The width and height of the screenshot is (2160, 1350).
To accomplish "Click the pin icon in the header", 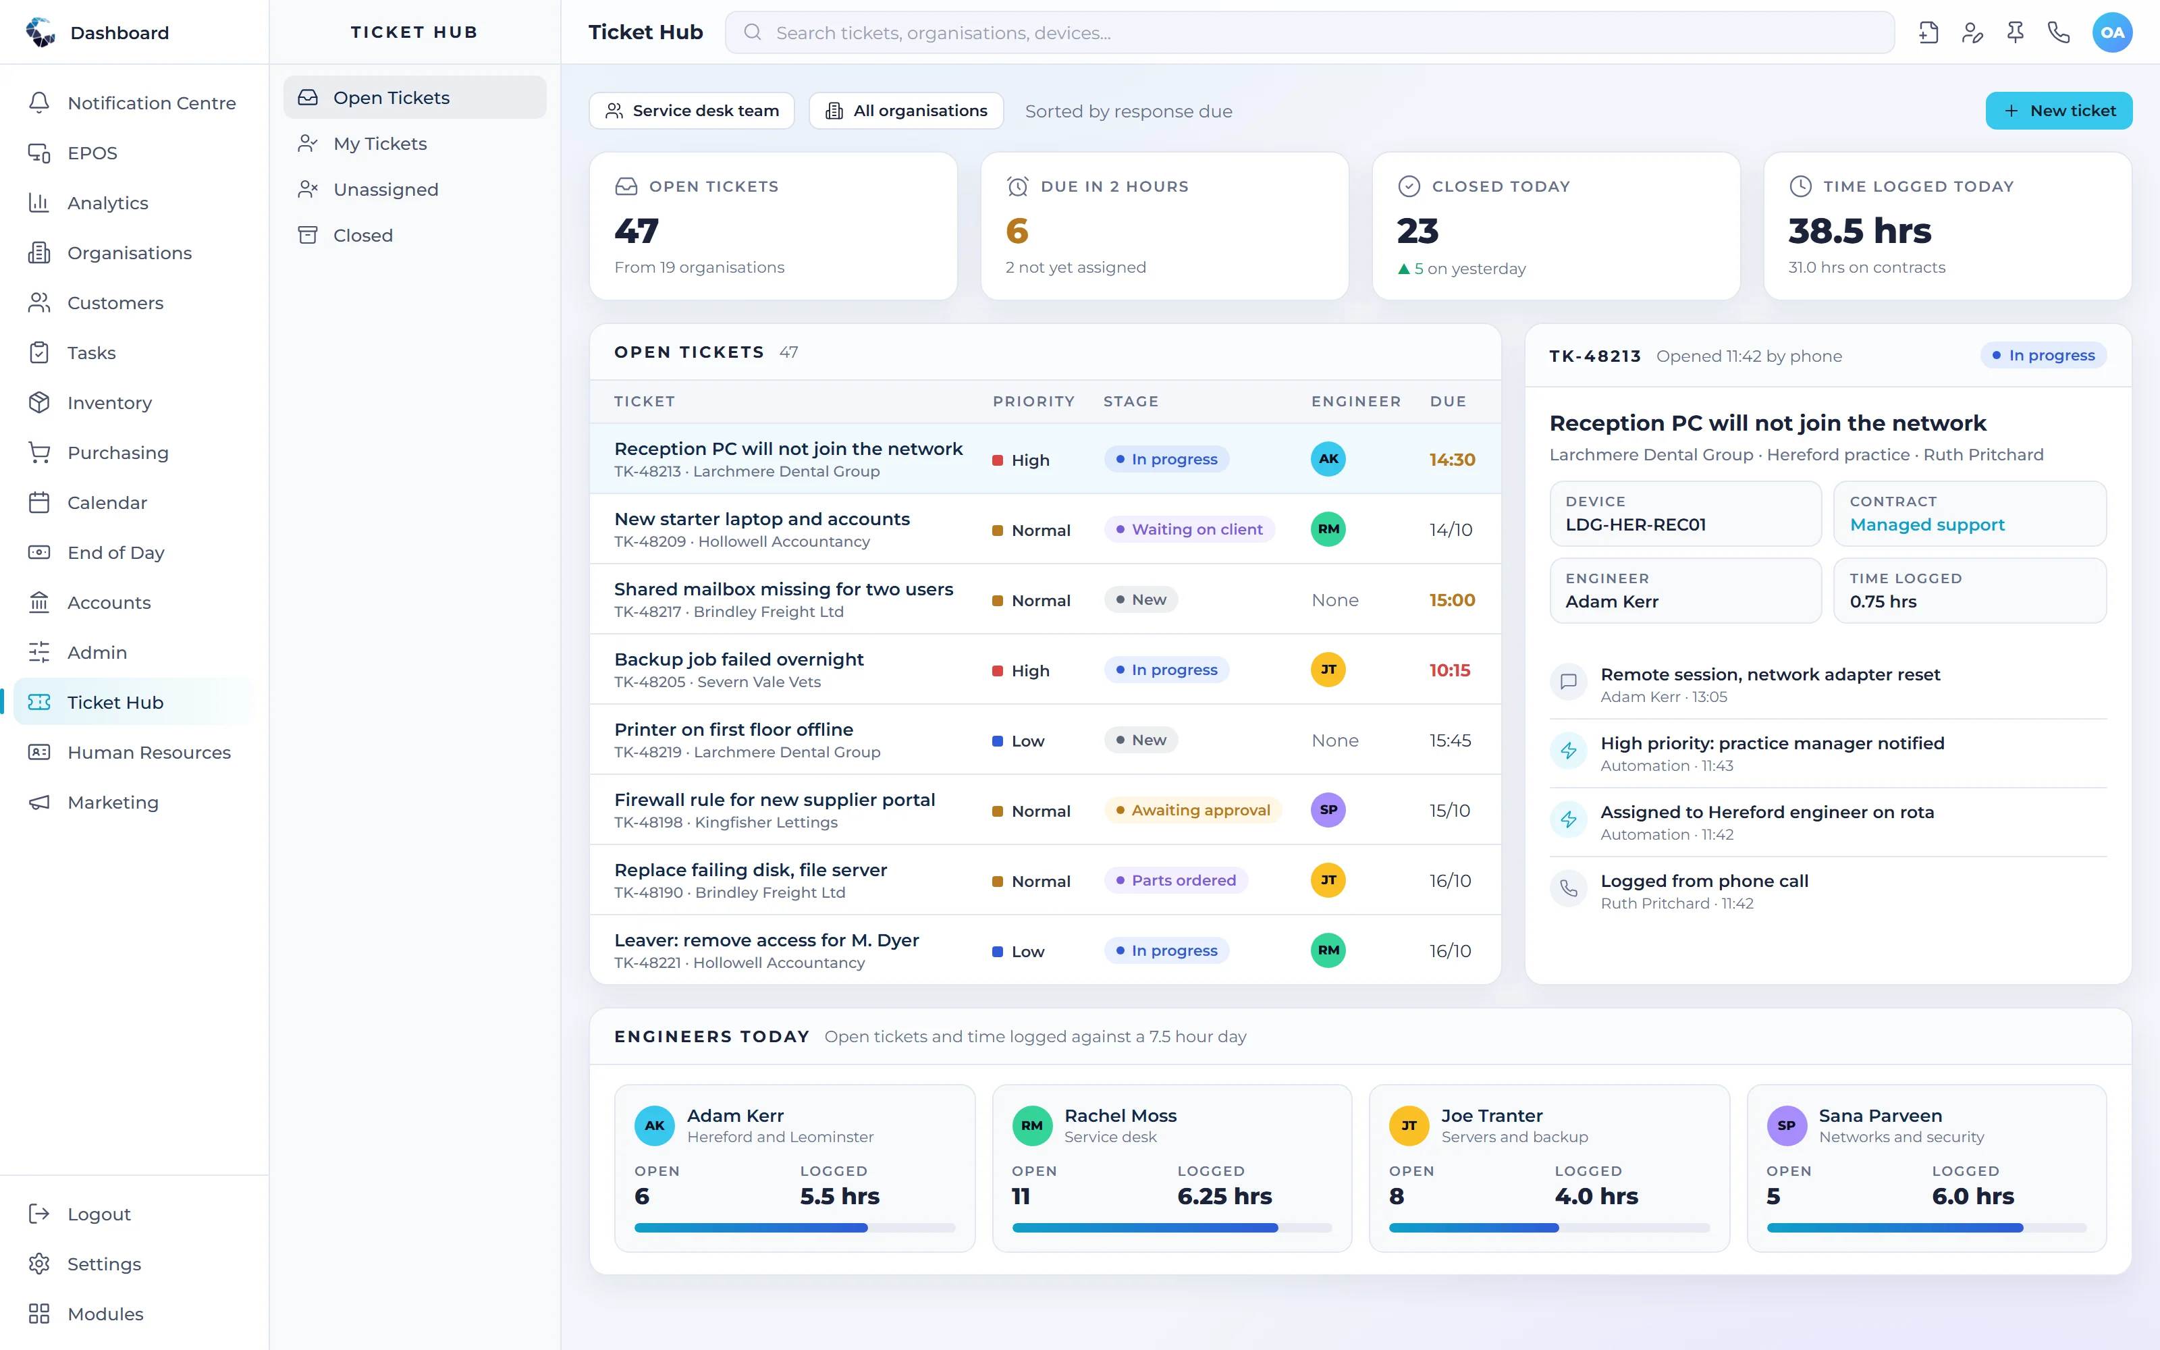I will tap(2016, 33).
